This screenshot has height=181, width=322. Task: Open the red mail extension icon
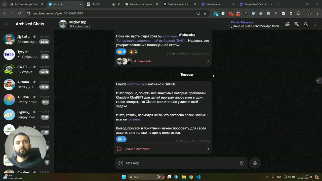pyautogui.click(x=231, y=14)
